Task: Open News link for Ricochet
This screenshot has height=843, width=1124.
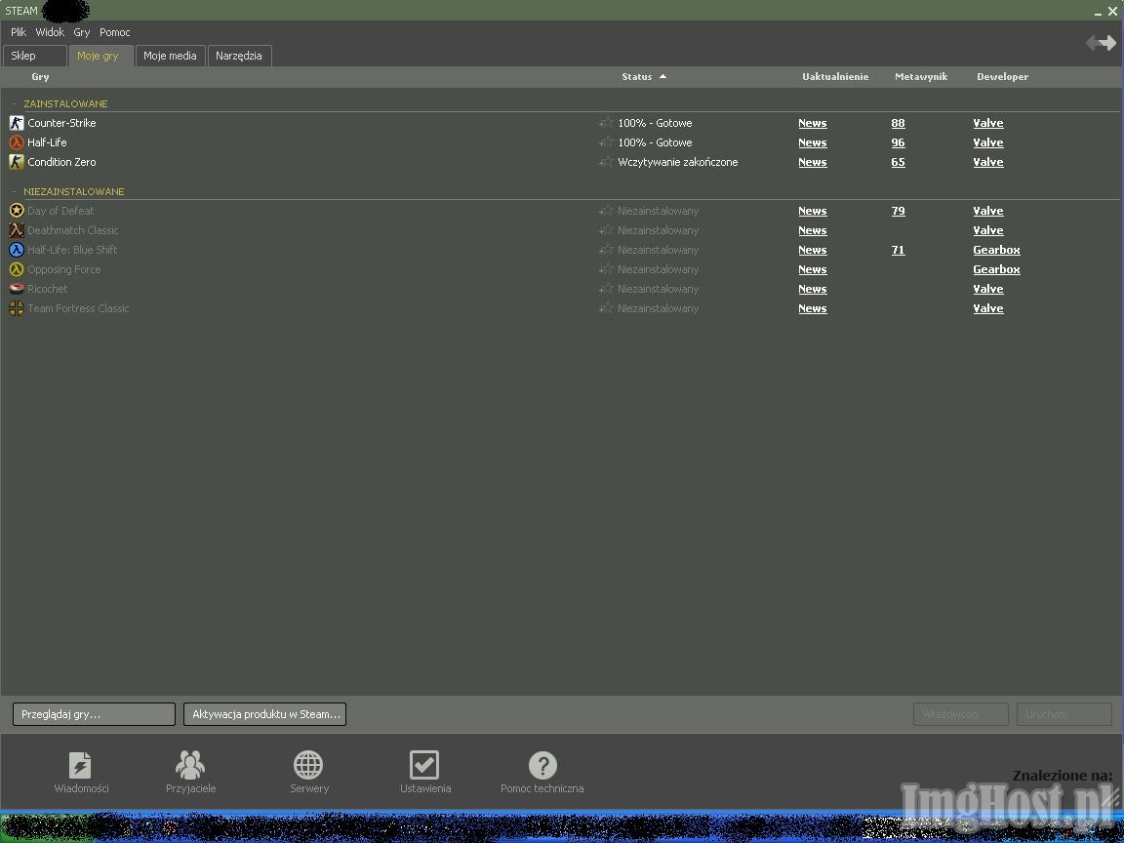Action: (812, 289)
